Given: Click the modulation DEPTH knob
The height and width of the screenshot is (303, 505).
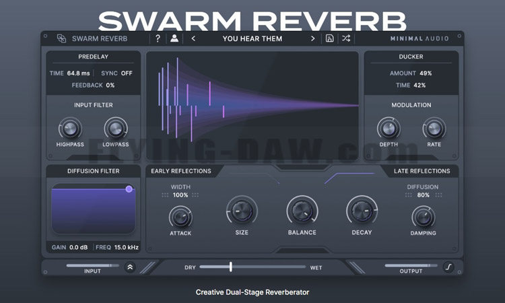Looking at the screenshot, I should pyautogui.click(x=389, y=129).
